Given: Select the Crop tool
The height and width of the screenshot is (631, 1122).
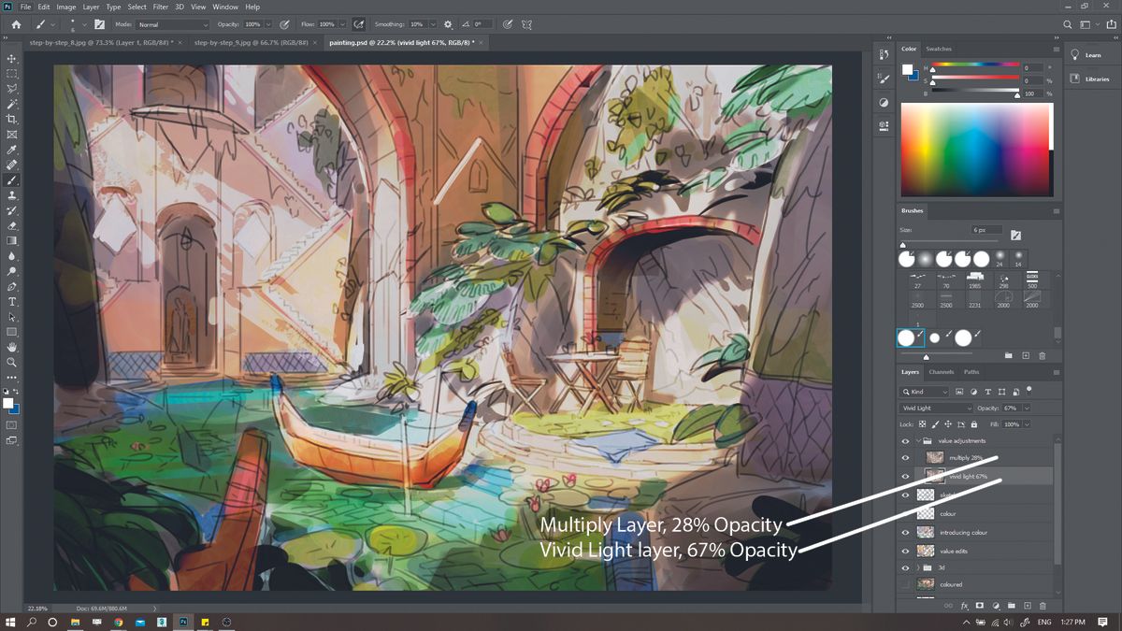Looking at the screenshot, I should [x=12, y=119].
